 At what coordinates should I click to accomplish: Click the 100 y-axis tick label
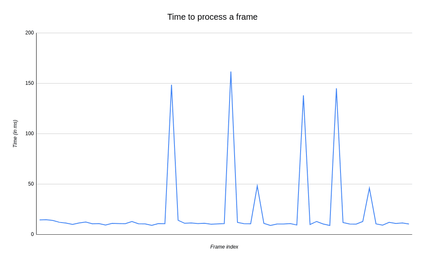point(29,134)
